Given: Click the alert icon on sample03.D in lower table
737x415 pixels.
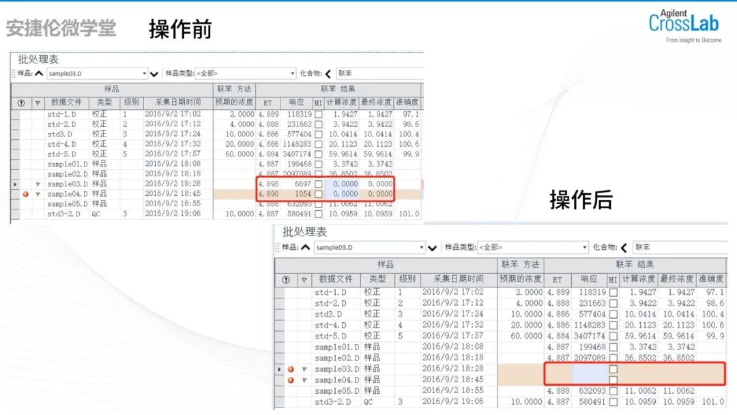Looking at the screenshot, I should pos(289,369).
